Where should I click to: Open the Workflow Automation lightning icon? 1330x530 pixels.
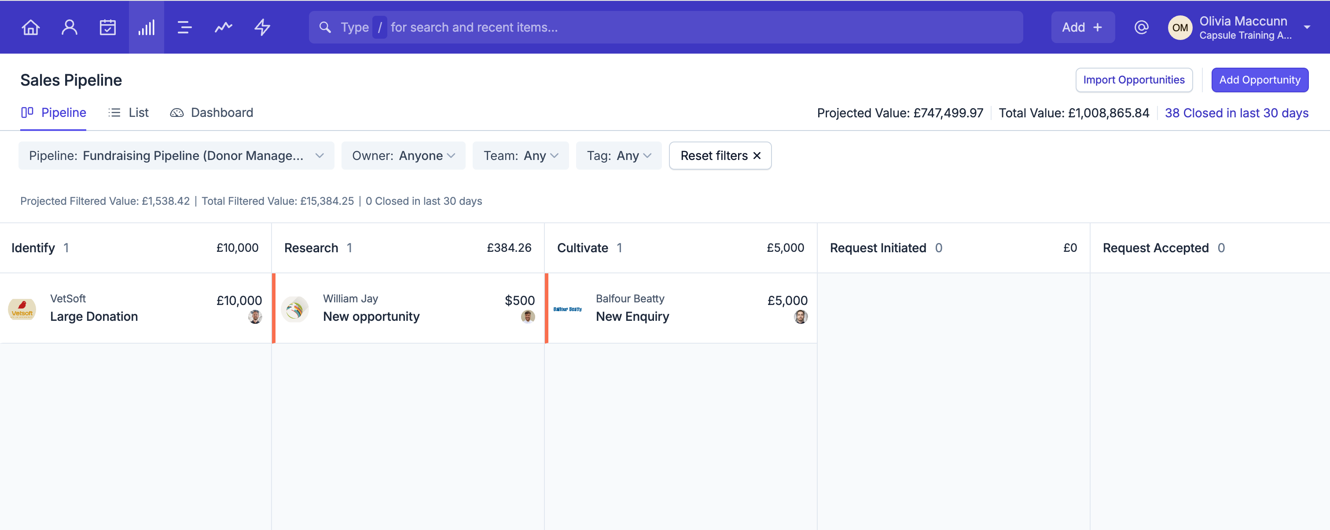click(x=262, y=27)
